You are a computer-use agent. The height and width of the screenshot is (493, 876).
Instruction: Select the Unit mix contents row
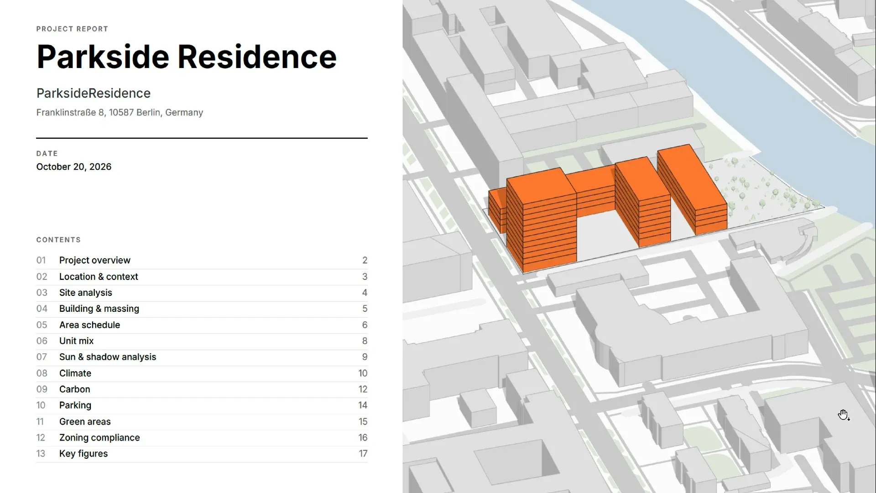(x=202, y=341)
